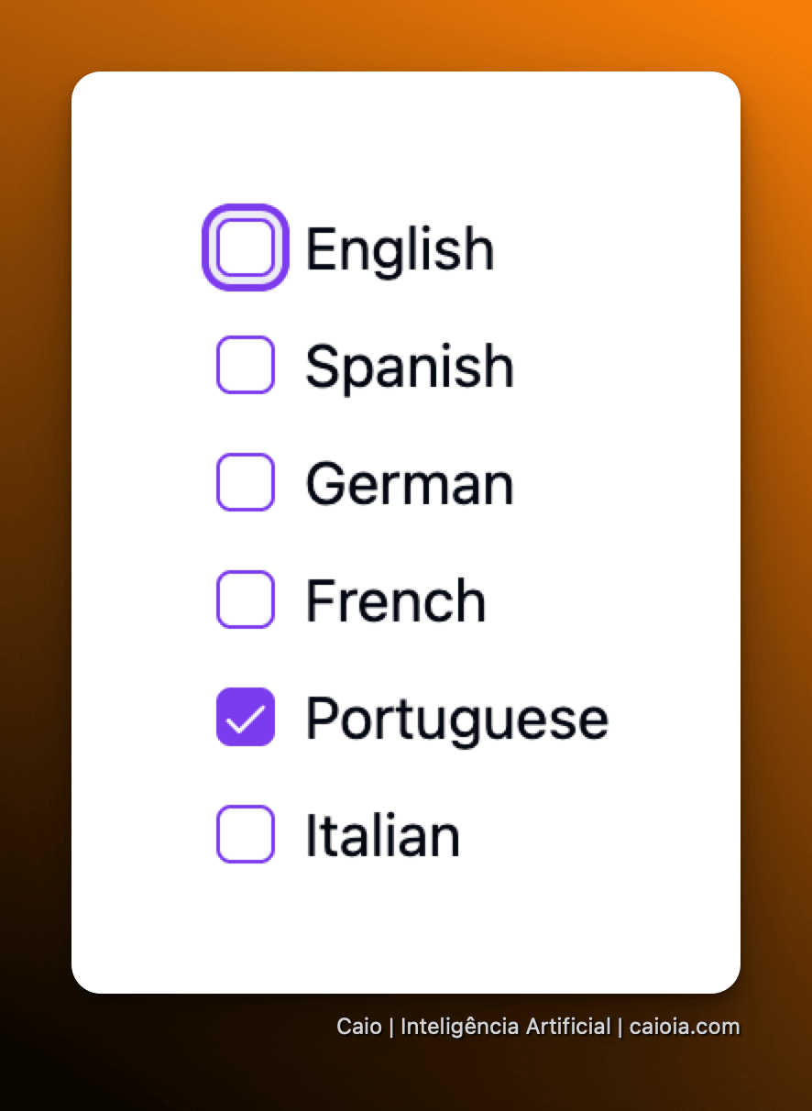Click the Caio name in the footer
The image size is (812, 1111).
(359, 1027)
